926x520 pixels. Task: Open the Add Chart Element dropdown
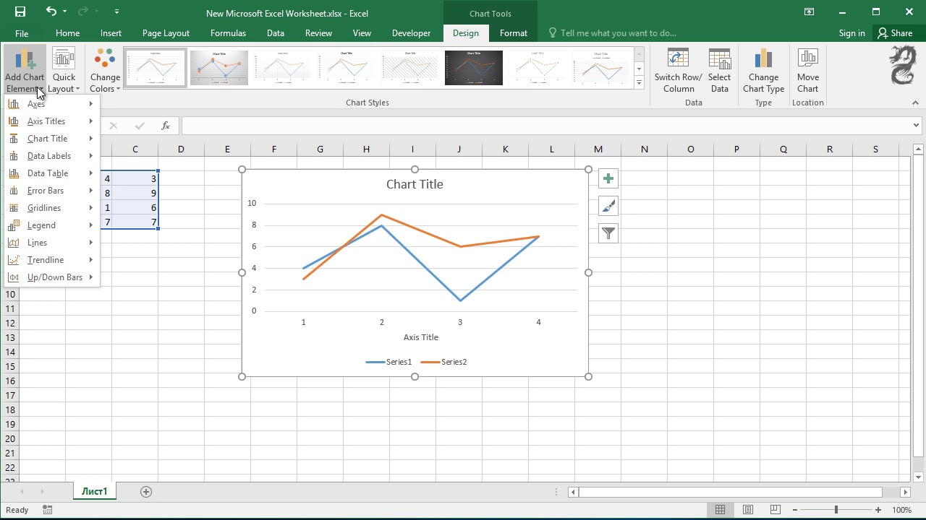point(25,71)
